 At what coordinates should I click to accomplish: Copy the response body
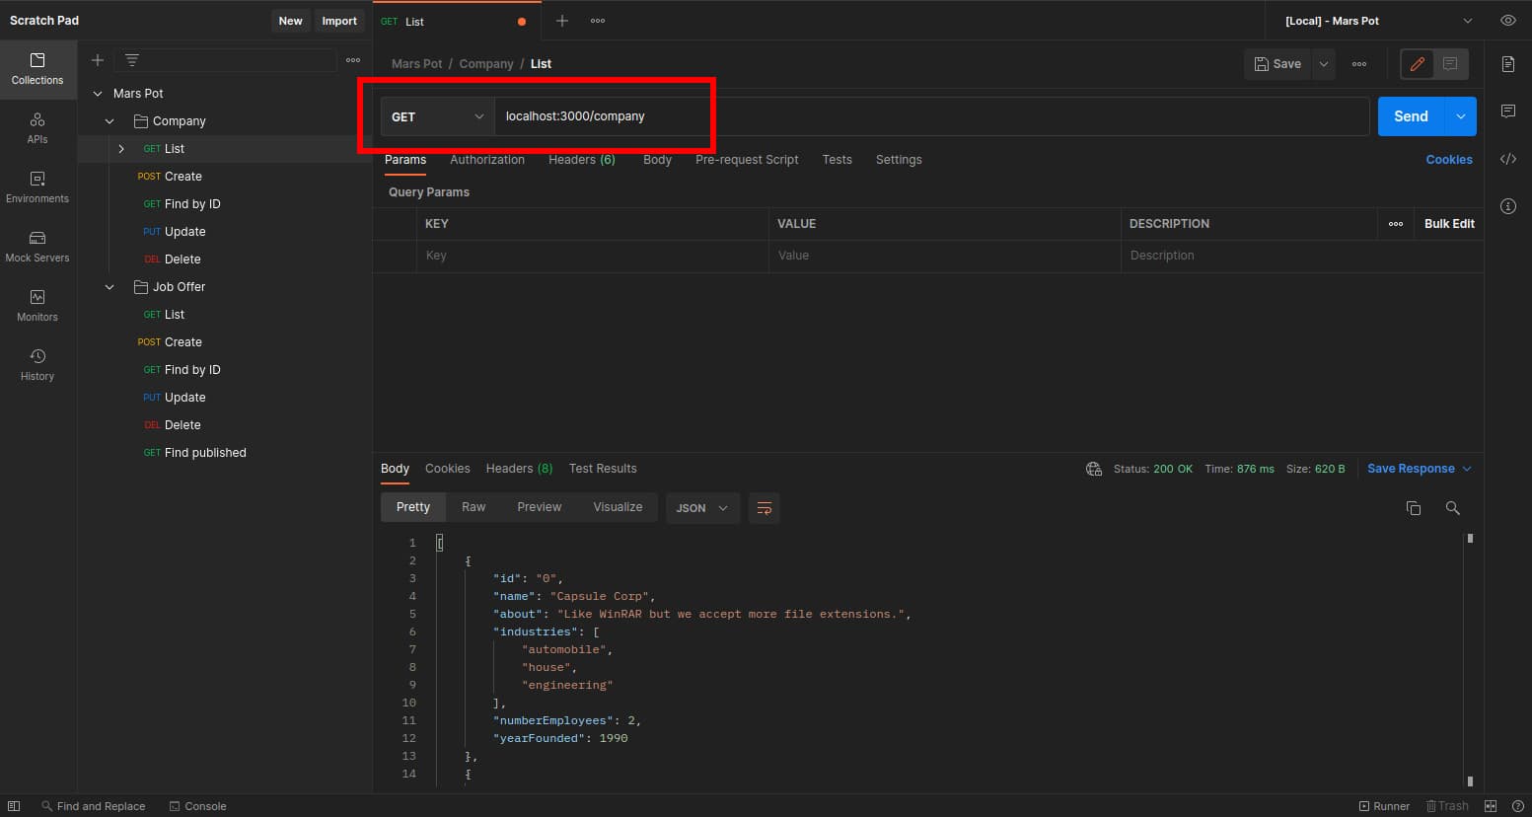click(1414, 507)
